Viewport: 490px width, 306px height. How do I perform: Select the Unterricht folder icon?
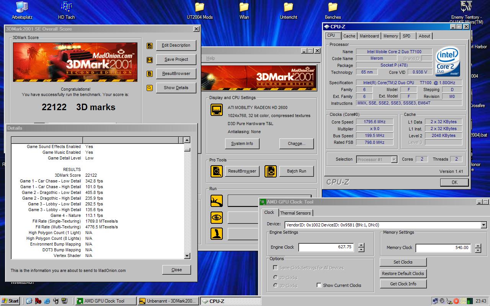coord(288,10)
